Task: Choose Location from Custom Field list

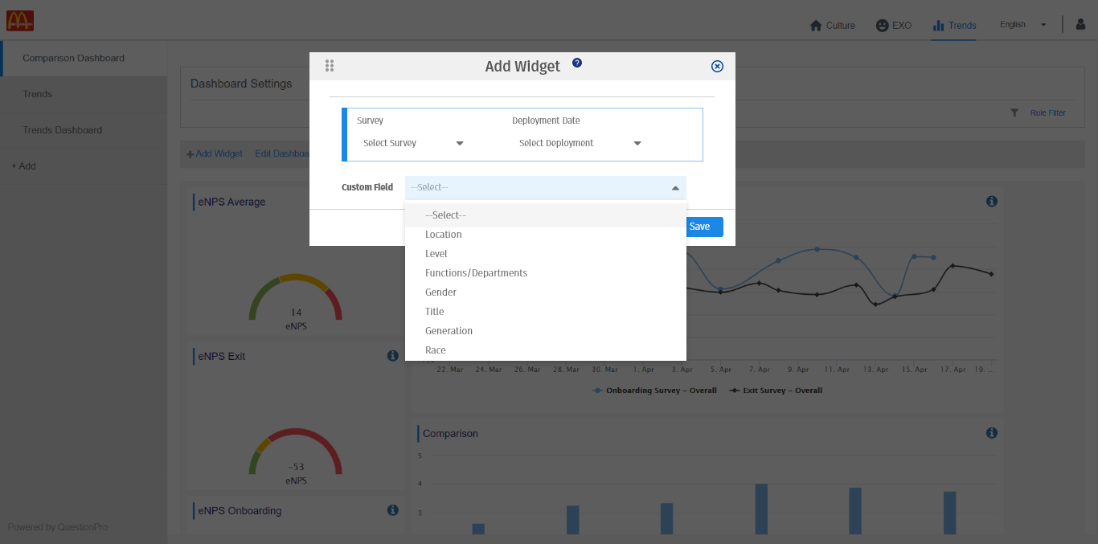Action: point(546,235)
